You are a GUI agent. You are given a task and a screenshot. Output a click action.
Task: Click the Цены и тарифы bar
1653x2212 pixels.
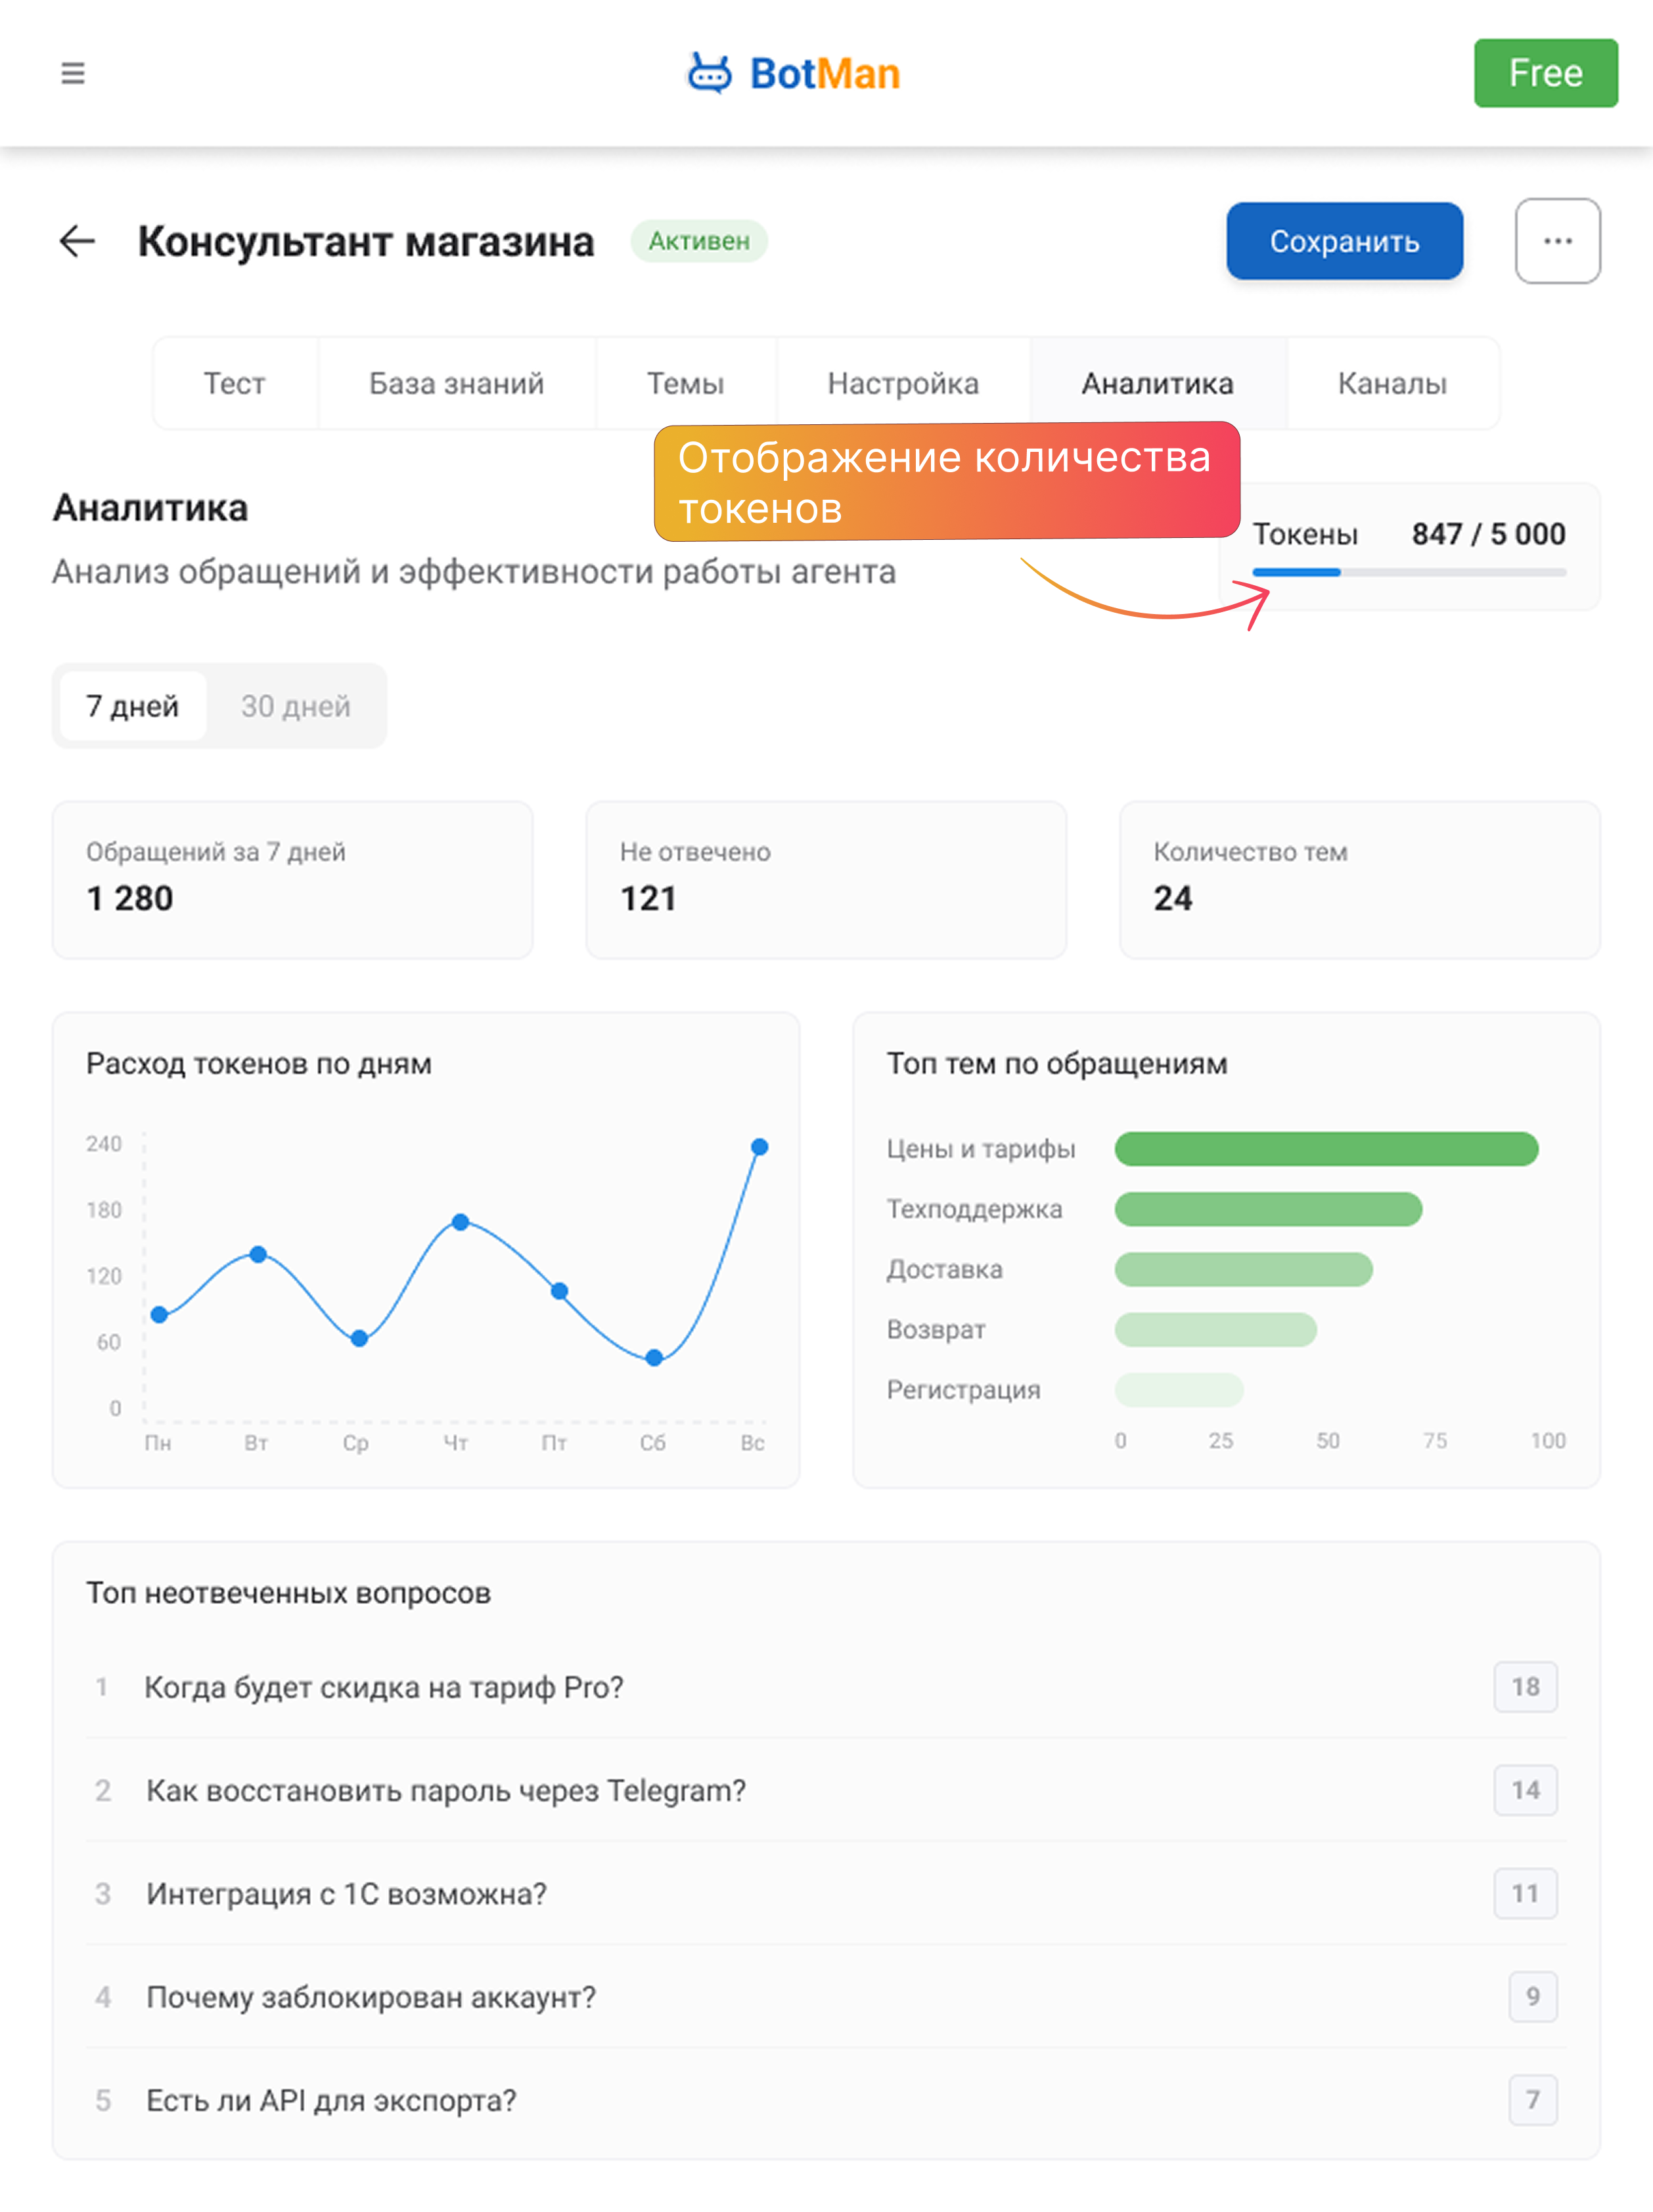click(1326, 1149)
